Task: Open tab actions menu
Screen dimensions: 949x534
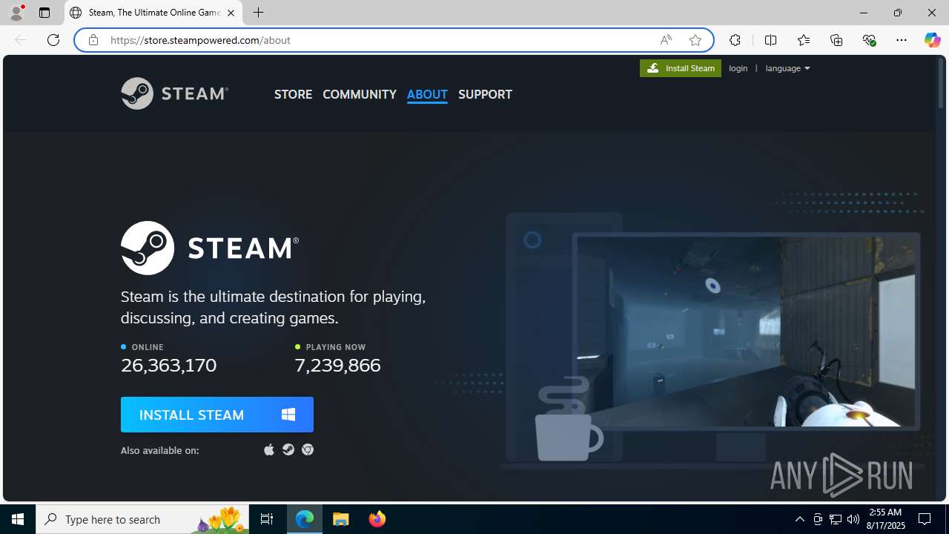Action: (44, 13)
